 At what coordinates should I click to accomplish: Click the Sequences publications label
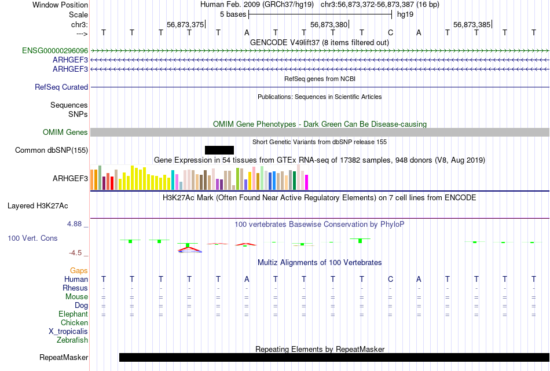coord(69,105)
